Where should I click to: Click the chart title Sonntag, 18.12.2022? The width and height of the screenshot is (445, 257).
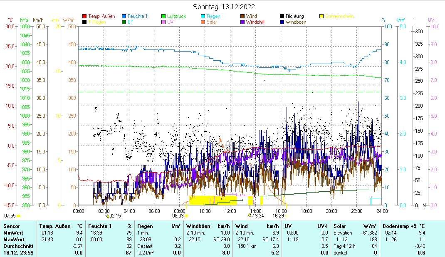pyautogui.click(x=224, y=7)
